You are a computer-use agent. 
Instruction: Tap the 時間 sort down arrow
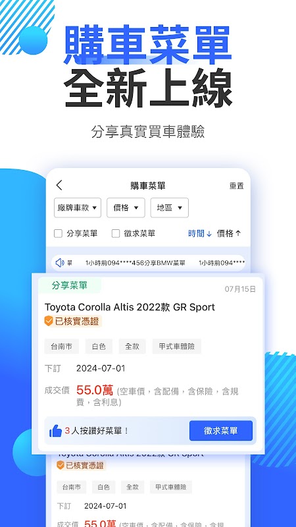(x=209, y=234)
